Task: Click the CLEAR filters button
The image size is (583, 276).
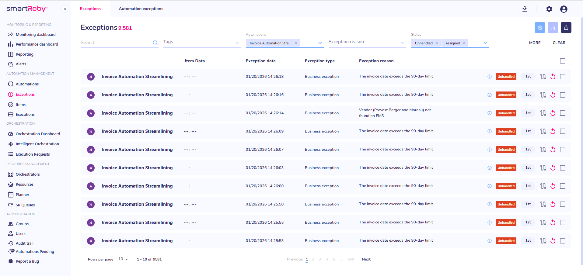Action: pos(559,43)
